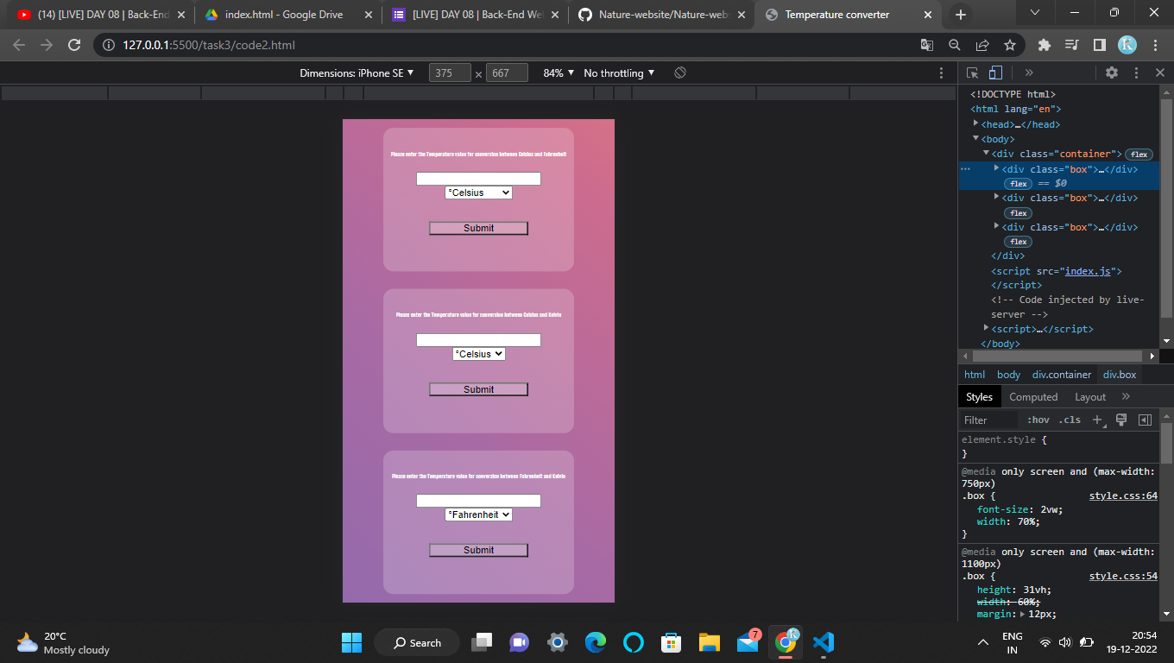
Task: Switch to index.html Google Drive tab
Action: [287, 15]
